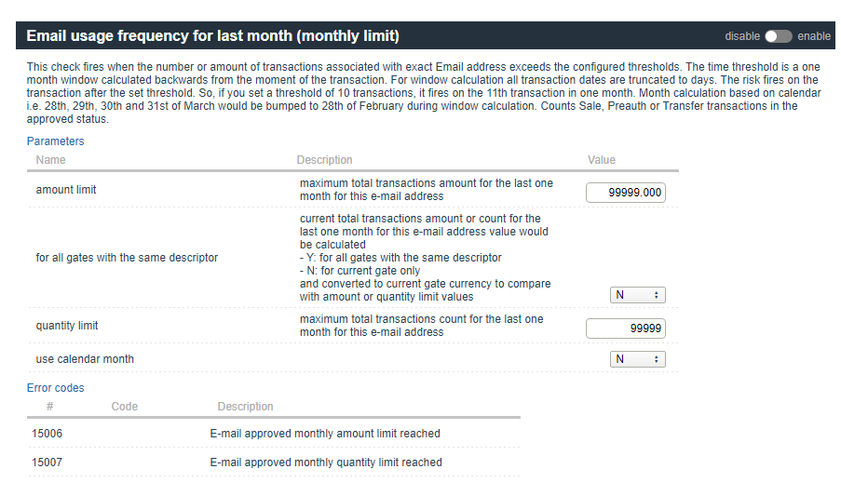Image resolution: width=841 pixels, height=496 pixels.
Task: Select the Parameters section heading
Action: 55,141
